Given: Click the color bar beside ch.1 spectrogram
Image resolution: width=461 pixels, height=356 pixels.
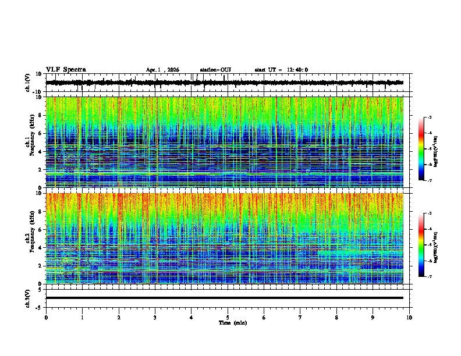Looking at the screenshot, I should (421, 149).
